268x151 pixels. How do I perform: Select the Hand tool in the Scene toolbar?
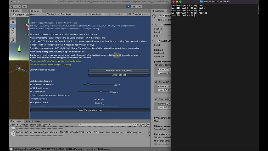click(x=13, y=22)
